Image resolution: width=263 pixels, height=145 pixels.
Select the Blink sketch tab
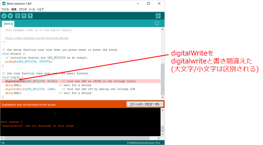(8, 24)
